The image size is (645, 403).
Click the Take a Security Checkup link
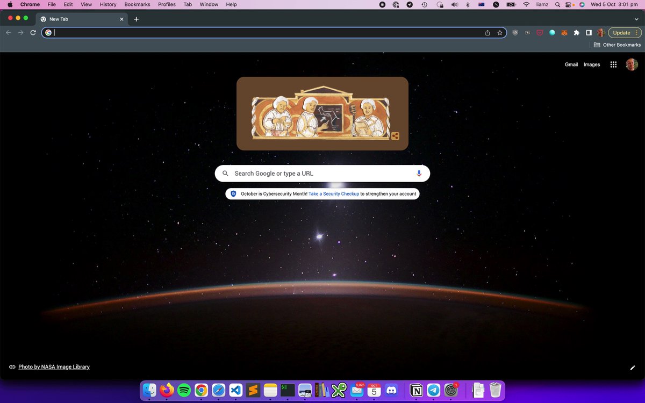(x=334, y=194)
